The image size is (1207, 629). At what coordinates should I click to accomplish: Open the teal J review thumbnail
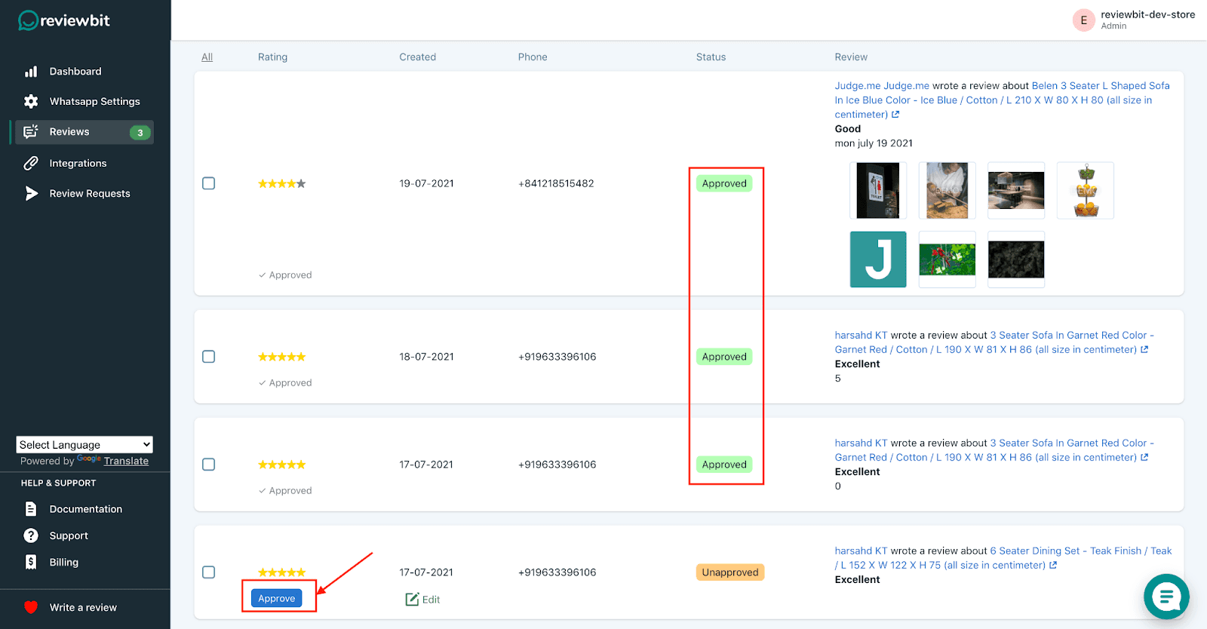[878, 259]
